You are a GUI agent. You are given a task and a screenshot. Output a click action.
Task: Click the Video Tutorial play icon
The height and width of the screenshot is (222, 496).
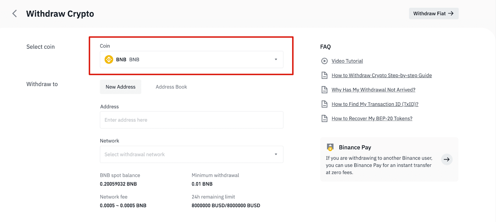(x=324, y=61)
